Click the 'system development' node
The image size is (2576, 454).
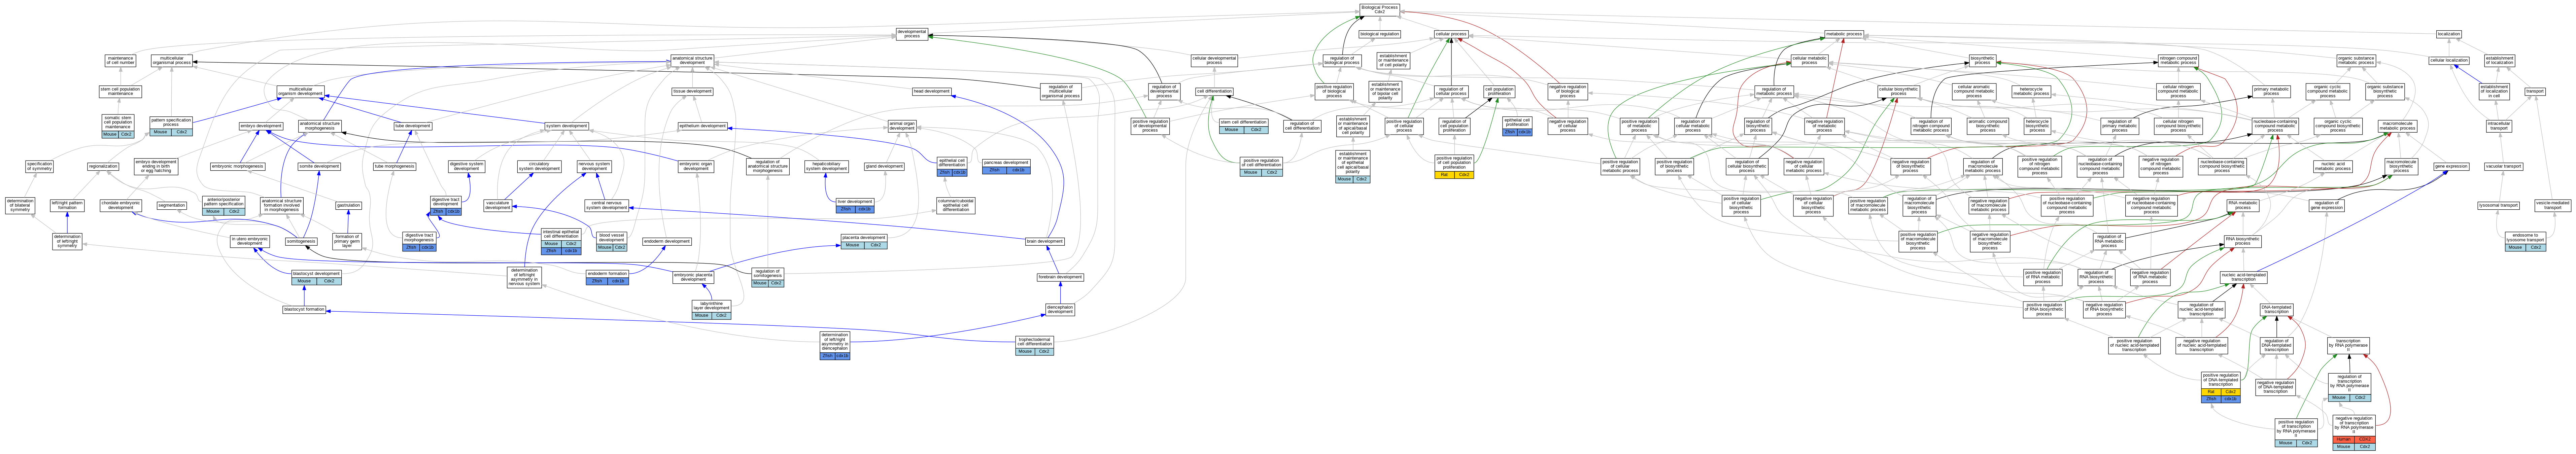tap(566, 126)
